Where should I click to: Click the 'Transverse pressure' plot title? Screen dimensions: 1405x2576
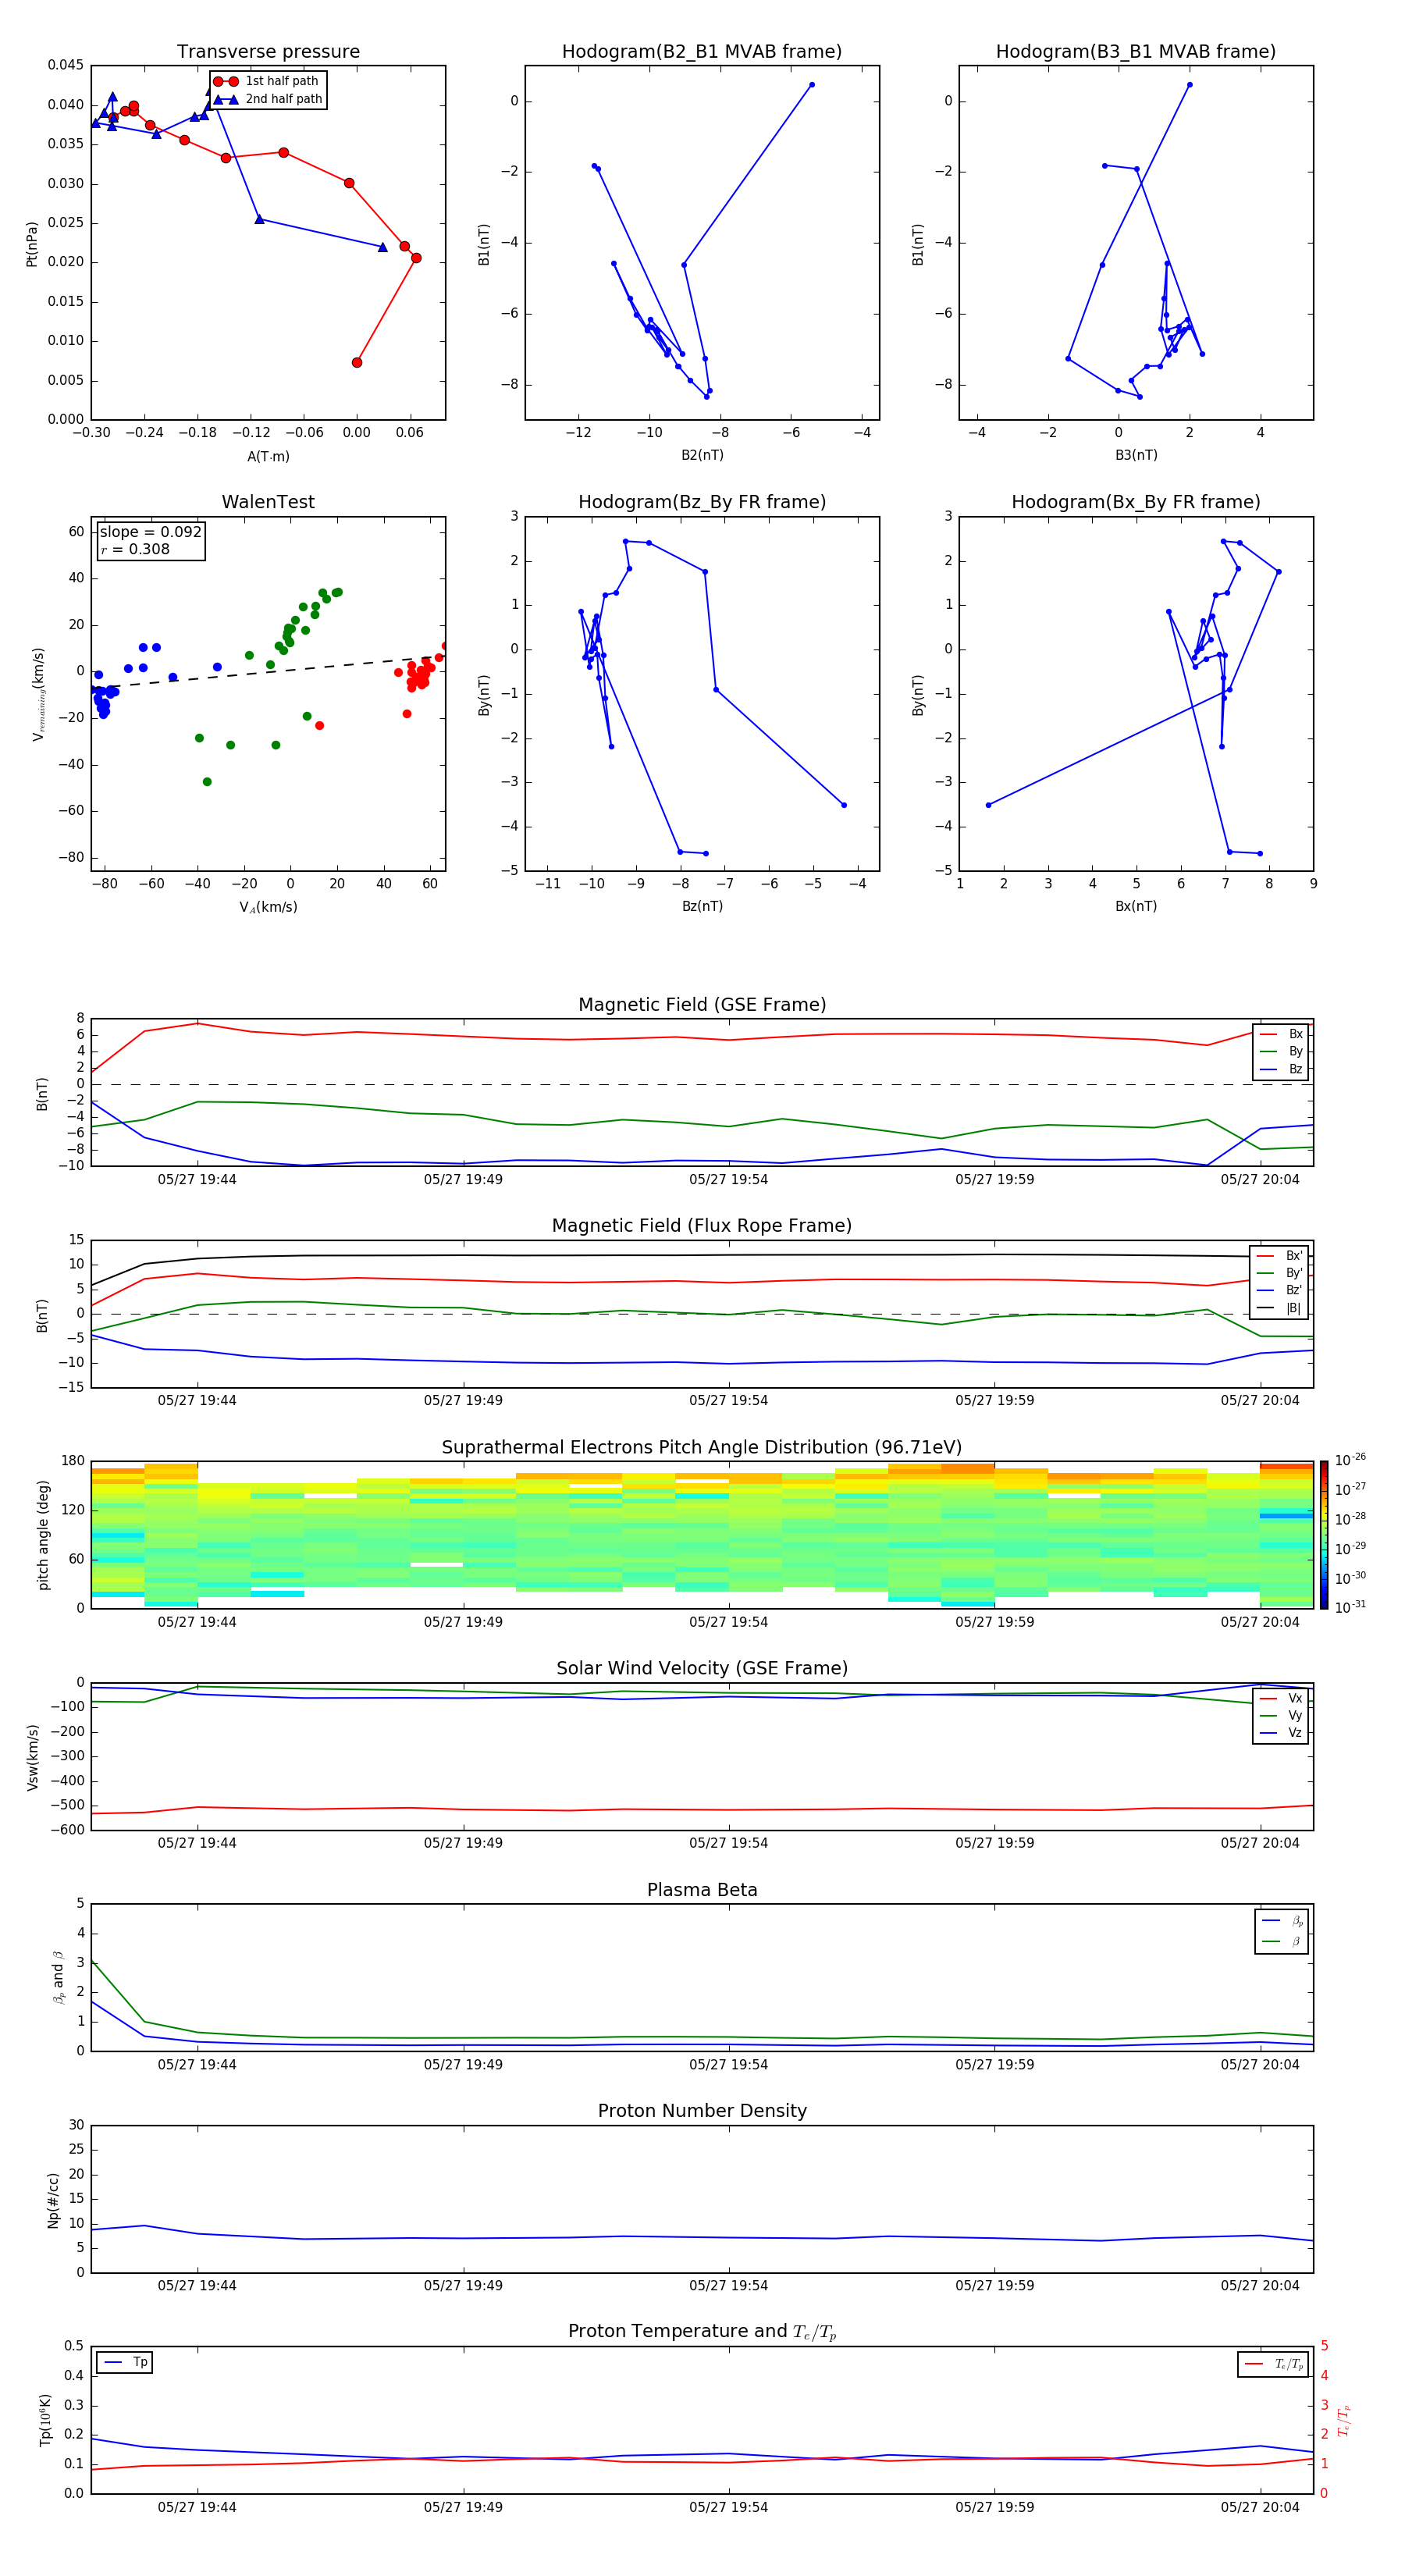click(x=268, y=52)
